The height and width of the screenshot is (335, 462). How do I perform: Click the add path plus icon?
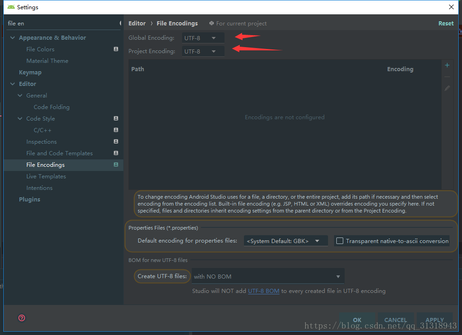(447, 65)
